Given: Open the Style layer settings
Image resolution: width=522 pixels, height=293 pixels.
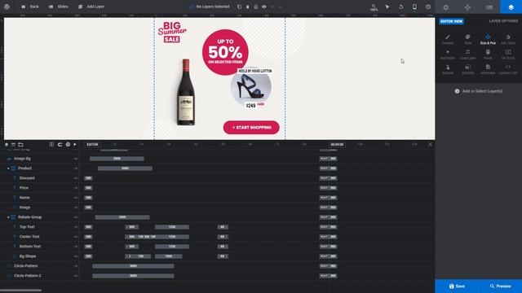Looking at the screenshot, I should coord(467,39).
